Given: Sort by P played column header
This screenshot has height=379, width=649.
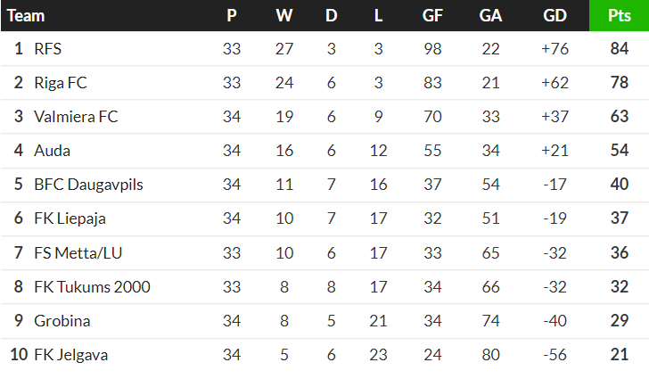Looking at the screenshot, I should tap(232, 15).
